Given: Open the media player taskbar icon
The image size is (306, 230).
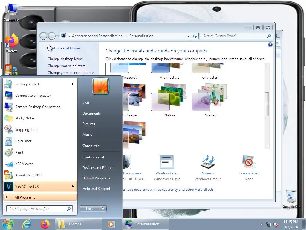Looking at the screenshot, I should pos(111,224).
